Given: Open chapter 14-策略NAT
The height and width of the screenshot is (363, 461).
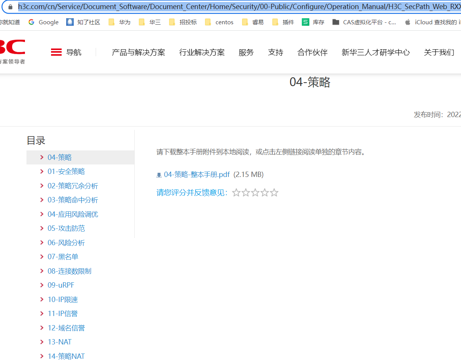Looking at the screenshot, I should click(x=66, y=356).
